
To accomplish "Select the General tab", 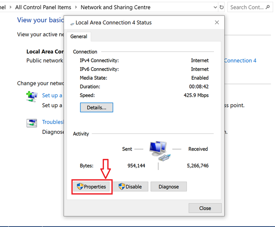I will point(79,37).
